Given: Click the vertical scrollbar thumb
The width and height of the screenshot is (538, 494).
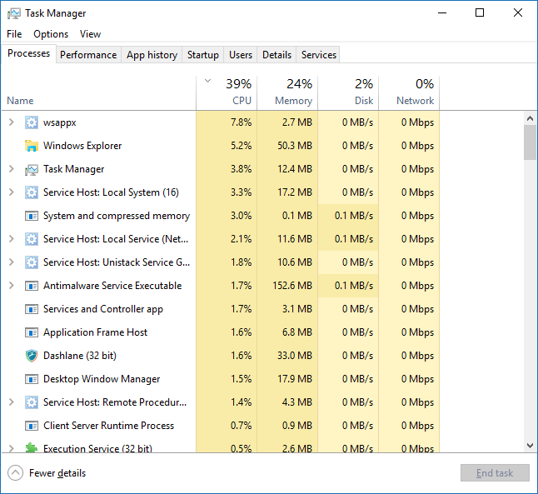Looking at the screenshot, I should [530, 142].
